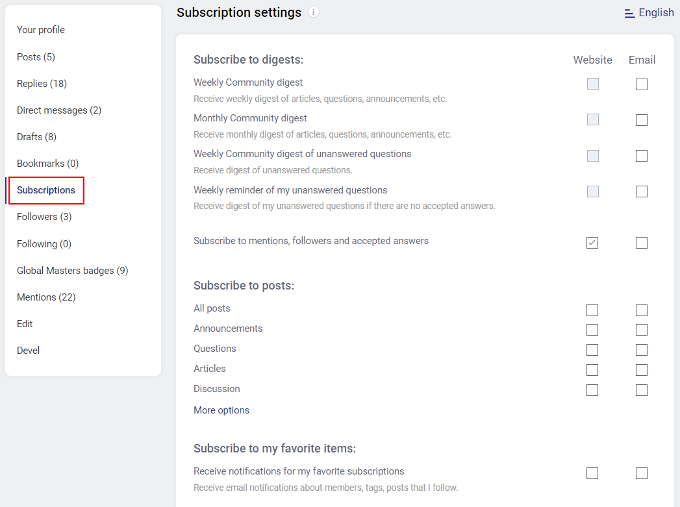This screenshot has width=680, height=507.
Task: Toggle Website for unanswered questions digest
Action: (593, 156)
